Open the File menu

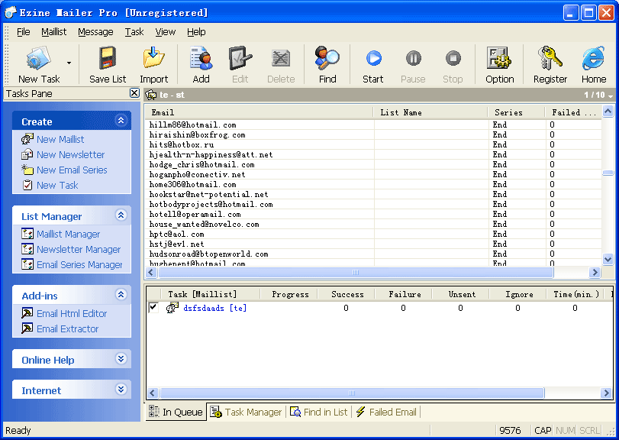[x=24, y=31]
